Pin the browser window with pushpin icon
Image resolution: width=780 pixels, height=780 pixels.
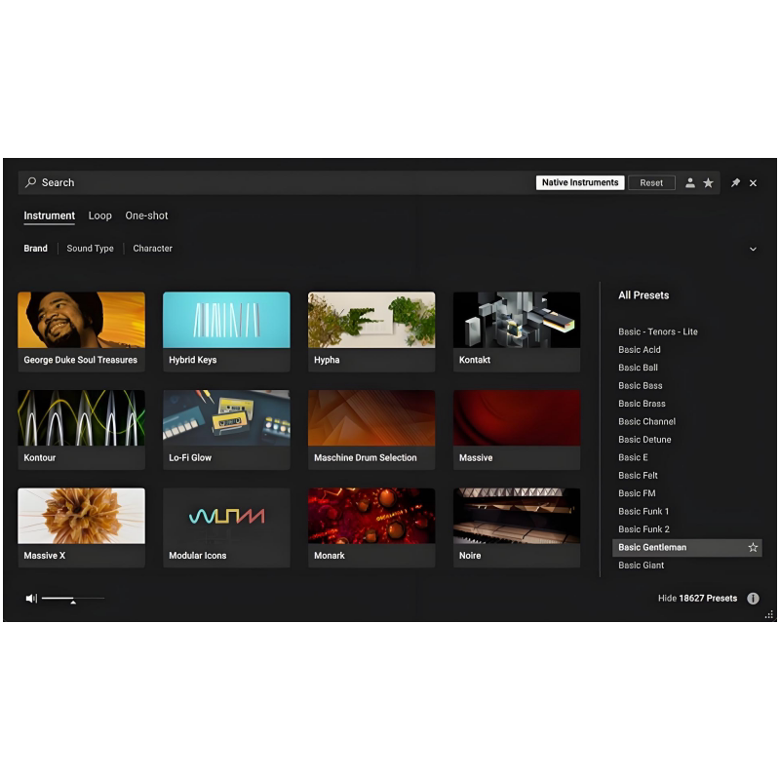coord(735,182)
